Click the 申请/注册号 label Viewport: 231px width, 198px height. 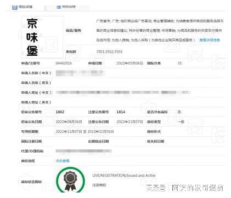pos(30,63)
